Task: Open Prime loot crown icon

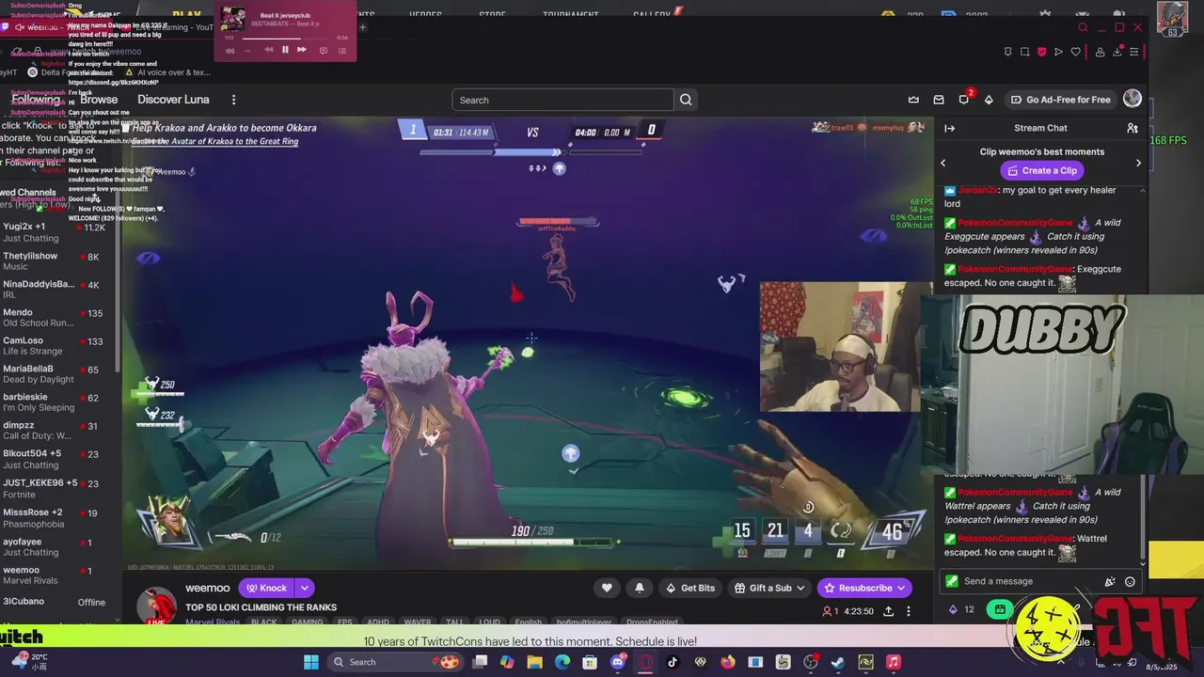Action: (x=913, y=100)
